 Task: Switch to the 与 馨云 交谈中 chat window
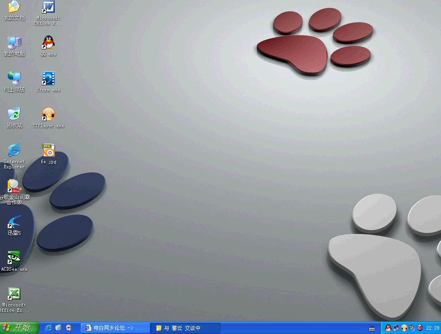point(185,328)
